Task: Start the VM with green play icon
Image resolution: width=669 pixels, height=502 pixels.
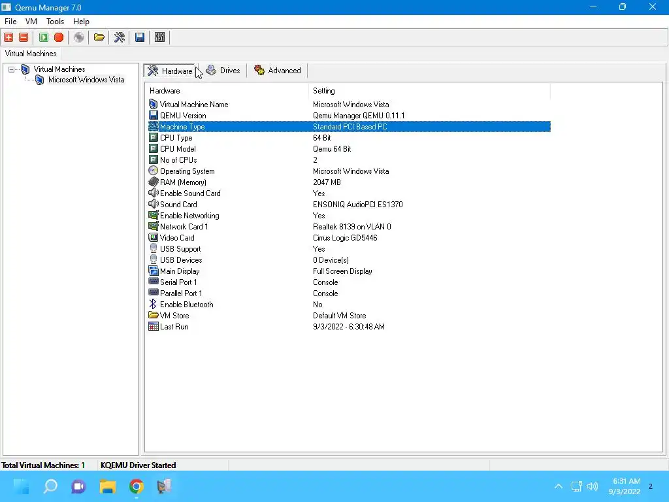Action: pyautogui.click(x=44, y=37)
